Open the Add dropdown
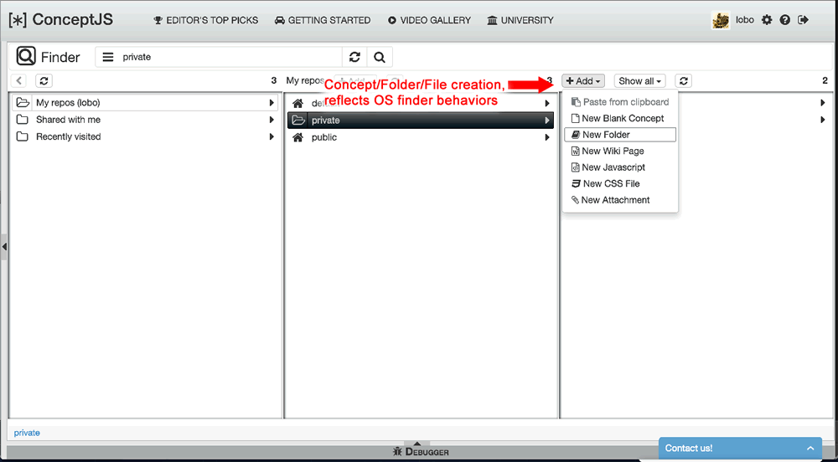This screenshot has width=838, height=462. tap(583, 81)
